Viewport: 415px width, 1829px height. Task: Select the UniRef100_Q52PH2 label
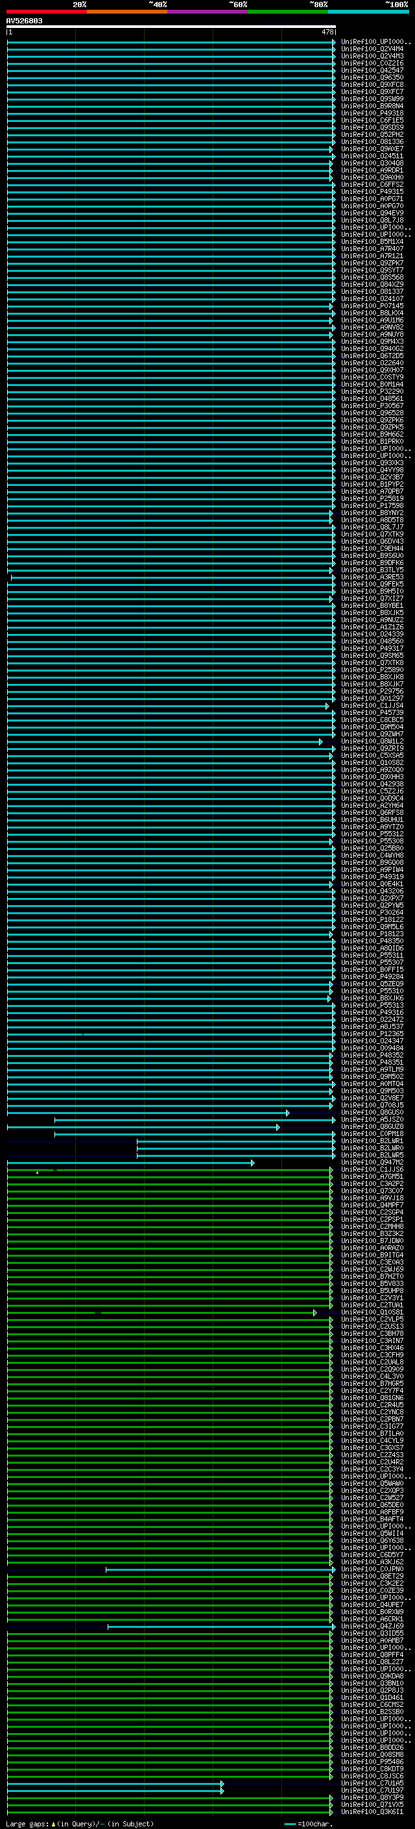pos(372,135)
